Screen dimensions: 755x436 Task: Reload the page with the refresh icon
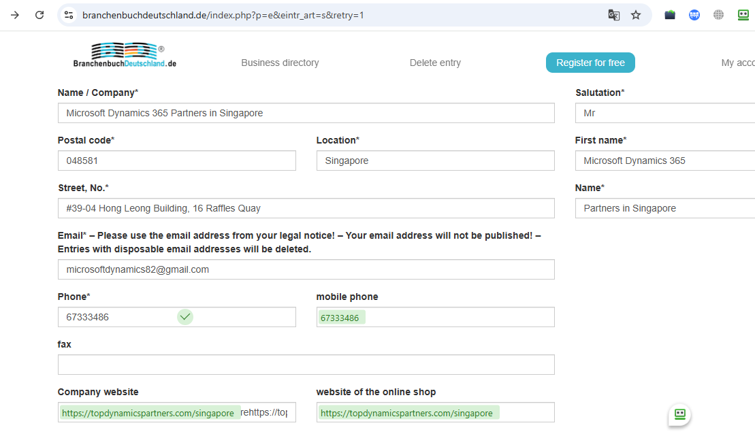39,15
